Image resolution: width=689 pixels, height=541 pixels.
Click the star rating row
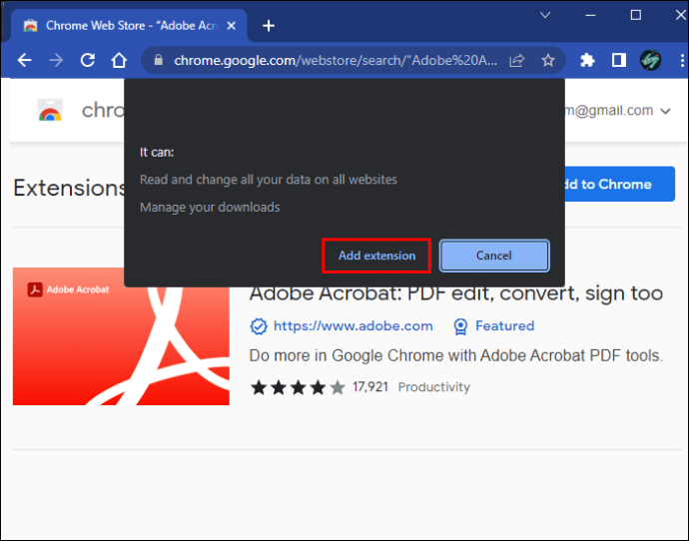coord(298,387)
